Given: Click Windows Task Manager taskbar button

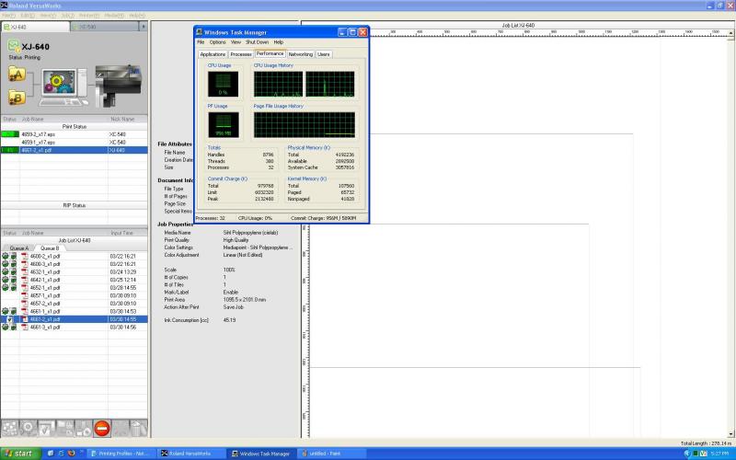Looking at the screenshot, I should (x=261, y=454).
